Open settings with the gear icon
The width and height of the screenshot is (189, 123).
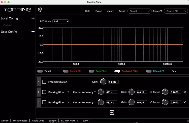(x=40, y=10)
